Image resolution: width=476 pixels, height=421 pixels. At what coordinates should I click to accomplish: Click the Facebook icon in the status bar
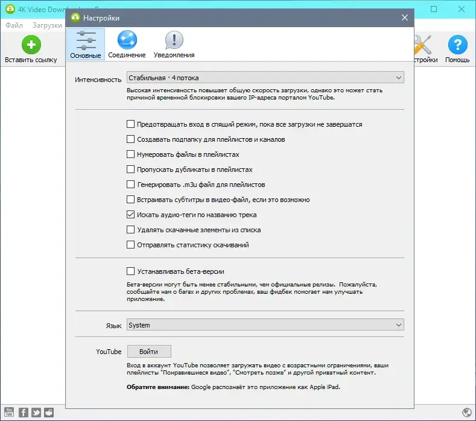point(24,412)
